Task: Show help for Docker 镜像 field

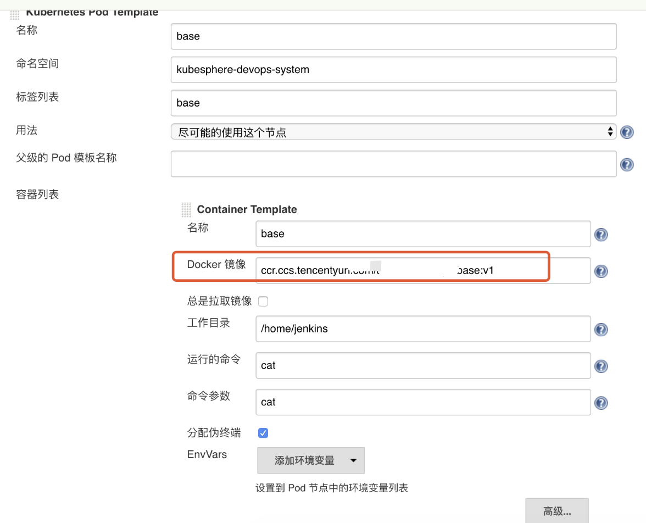Action: coord(601,271)
